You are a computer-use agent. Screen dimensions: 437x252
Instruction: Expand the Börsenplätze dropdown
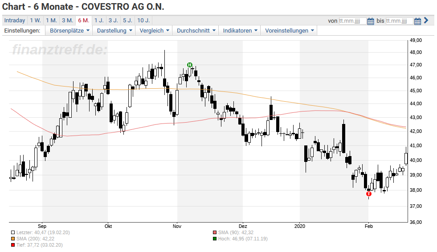69,31
